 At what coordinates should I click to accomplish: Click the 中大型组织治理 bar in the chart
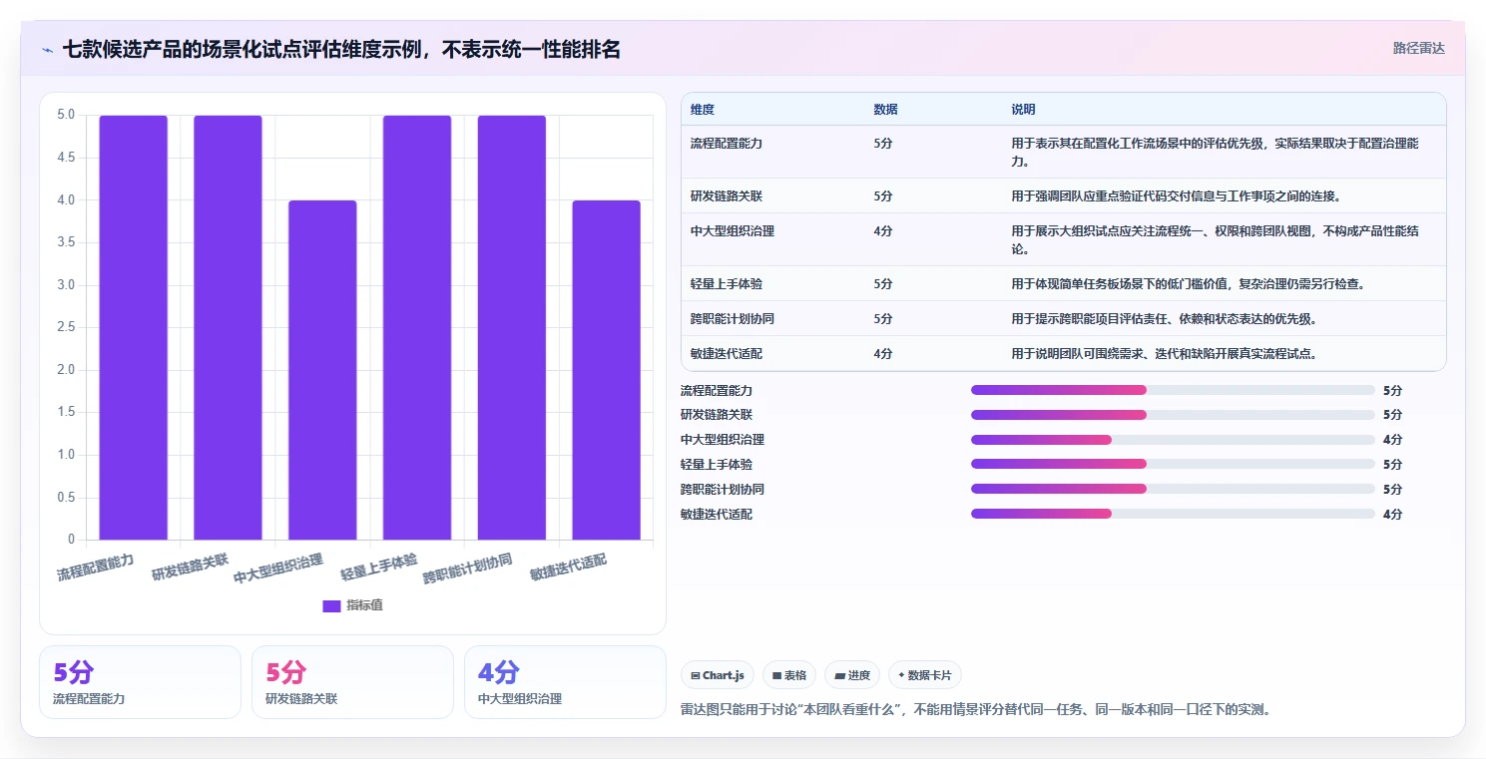click(x=322, y=370)
